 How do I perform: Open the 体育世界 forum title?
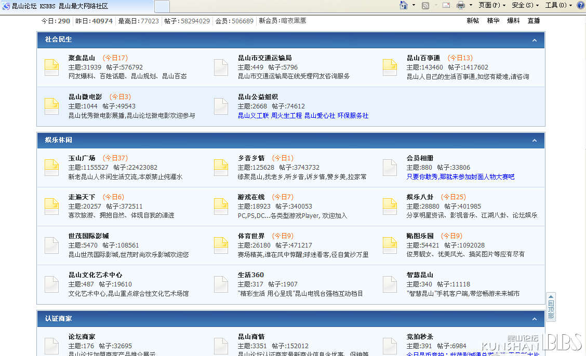pyautogui.click(x=251, y=236)
